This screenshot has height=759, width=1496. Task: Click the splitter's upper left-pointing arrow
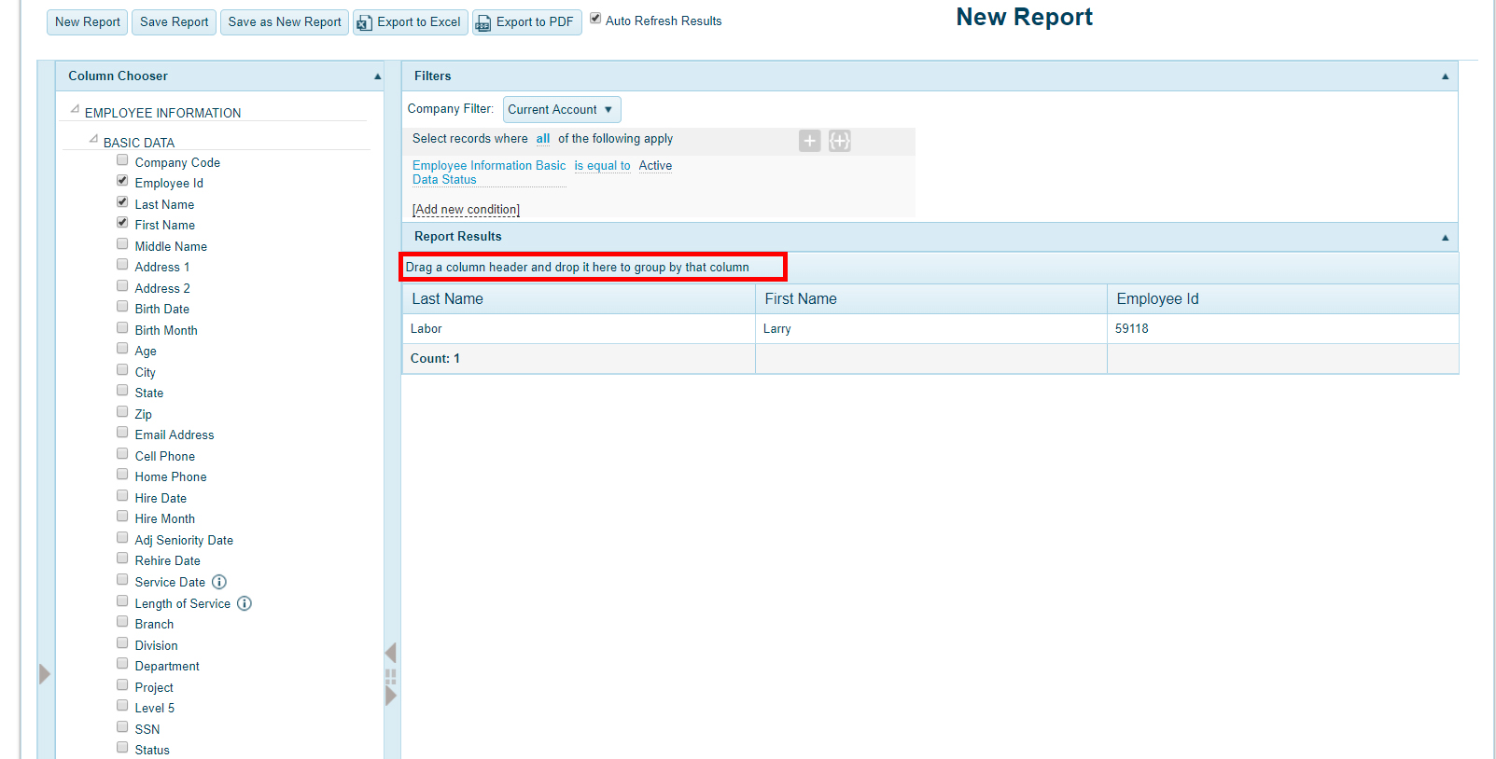tap(391, 653)
